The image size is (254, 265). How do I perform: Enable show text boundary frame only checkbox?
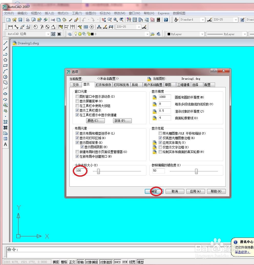(x=160, y=147)
